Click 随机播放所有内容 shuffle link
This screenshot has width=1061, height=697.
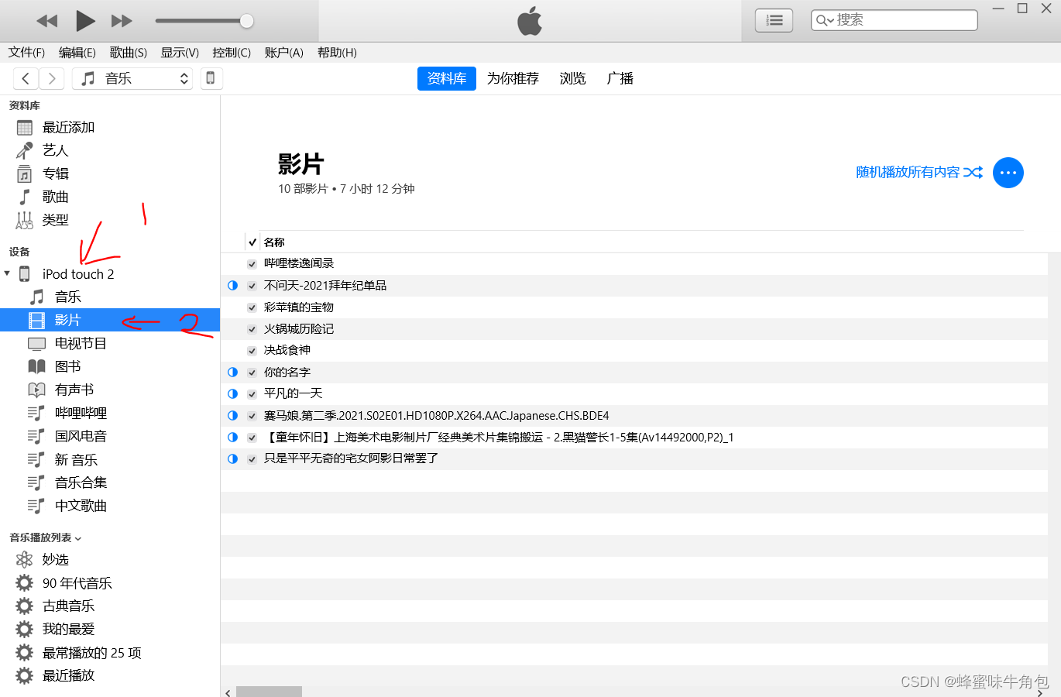919,172
